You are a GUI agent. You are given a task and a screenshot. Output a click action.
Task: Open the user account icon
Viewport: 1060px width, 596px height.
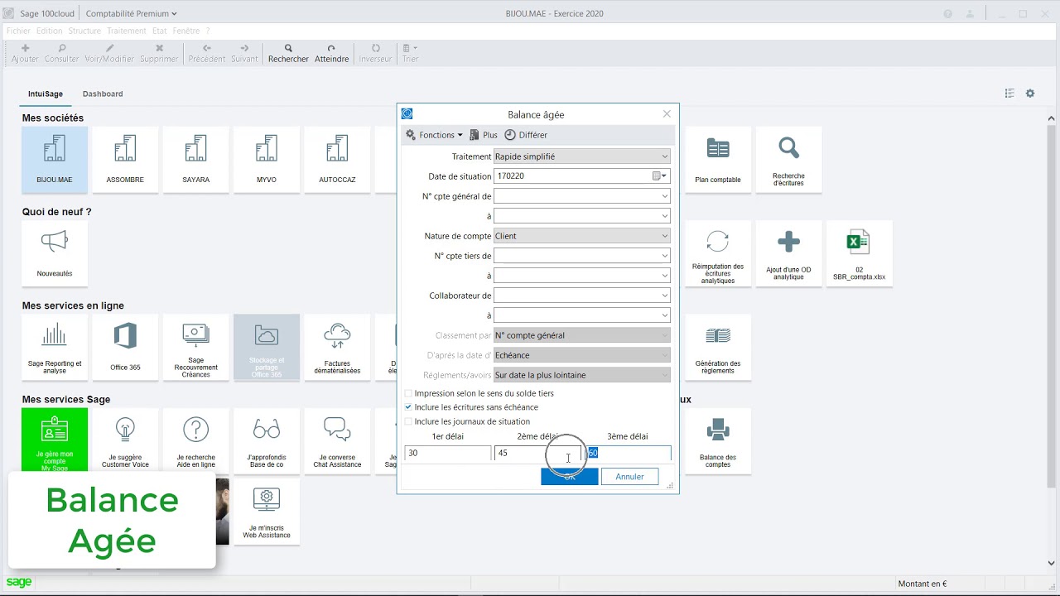coord(970,13)
